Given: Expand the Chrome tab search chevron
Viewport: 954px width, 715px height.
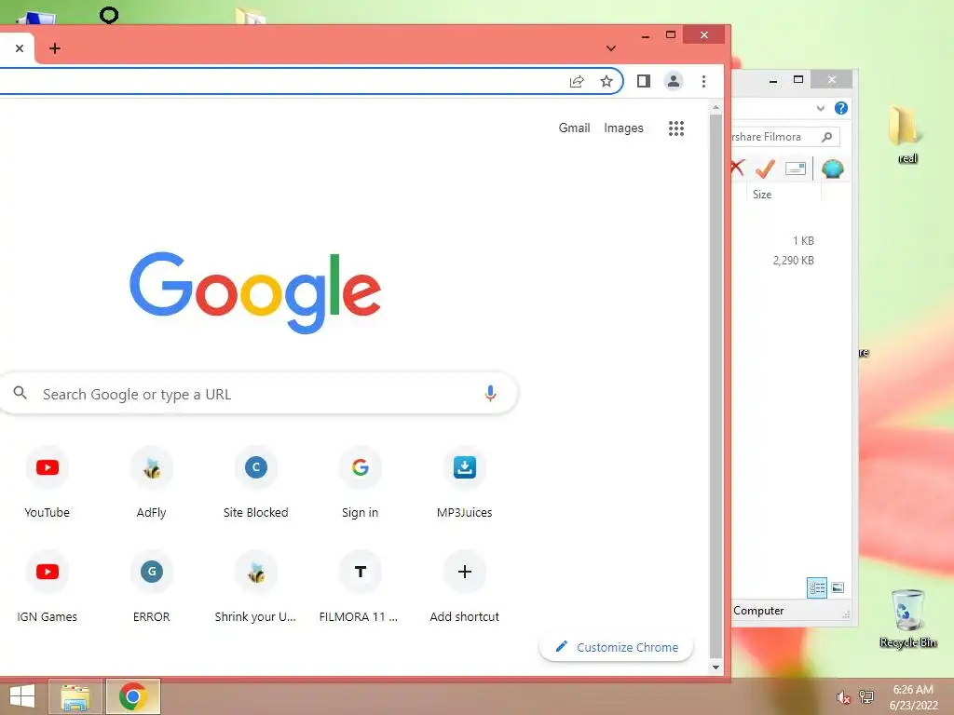Looking at the screenshot, I should [x=611, y=48].
